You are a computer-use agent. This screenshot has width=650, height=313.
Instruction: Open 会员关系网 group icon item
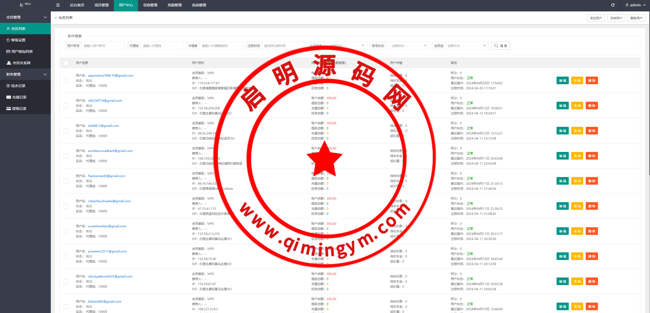9,63
